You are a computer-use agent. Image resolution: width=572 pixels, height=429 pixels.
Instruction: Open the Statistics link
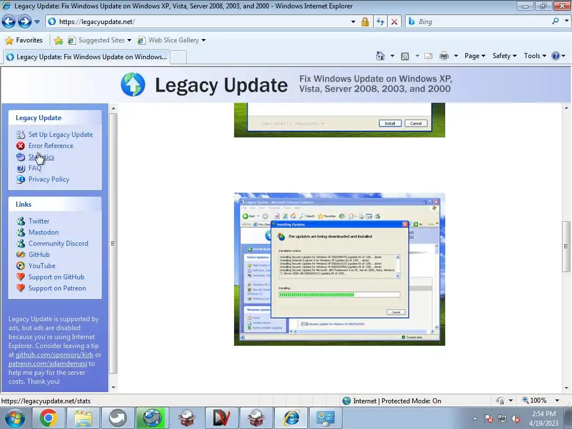click(x=41, y=157)
